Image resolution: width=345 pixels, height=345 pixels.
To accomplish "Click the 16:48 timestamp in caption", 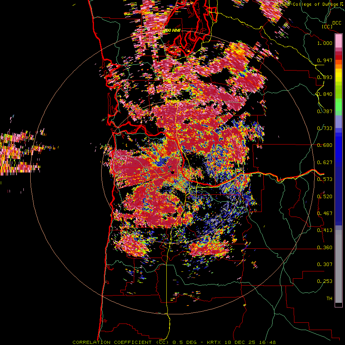I will tap(267, 342).
